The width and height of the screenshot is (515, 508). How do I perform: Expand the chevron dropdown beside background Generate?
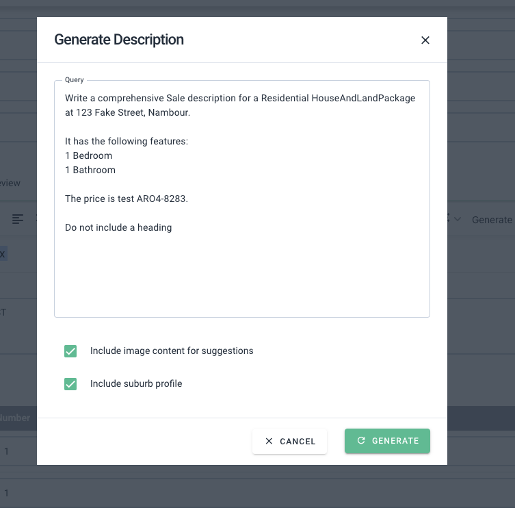[x=457, y=219]
